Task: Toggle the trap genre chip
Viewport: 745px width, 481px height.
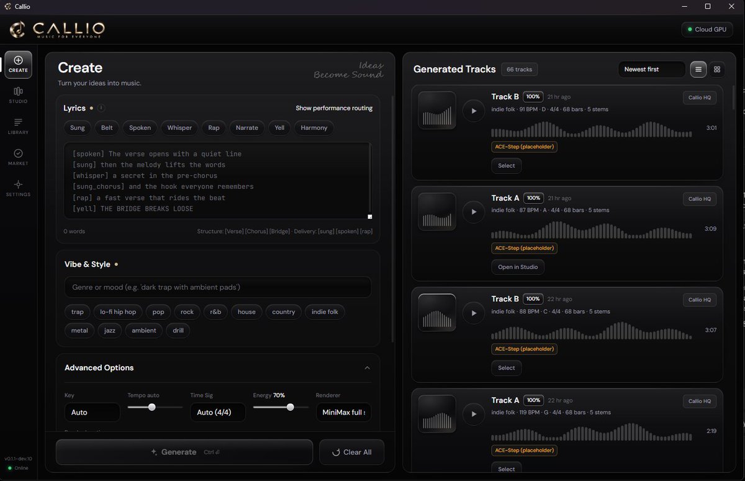Action: (x=78, y=312)
